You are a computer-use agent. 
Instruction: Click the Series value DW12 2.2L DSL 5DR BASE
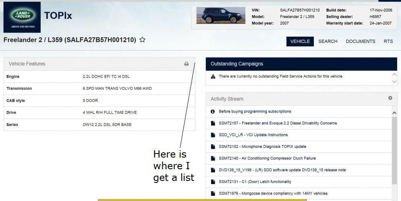tap(107, 125)
